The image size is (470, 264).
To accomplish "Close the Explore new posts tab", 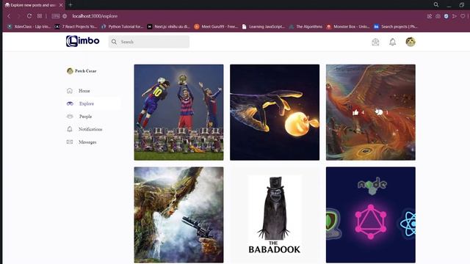I will [x=61, y=5].
